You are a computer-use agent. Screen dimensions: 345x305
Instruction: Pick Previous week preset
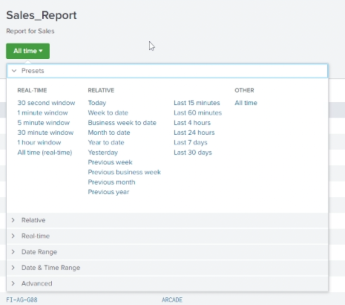(110, 163)
